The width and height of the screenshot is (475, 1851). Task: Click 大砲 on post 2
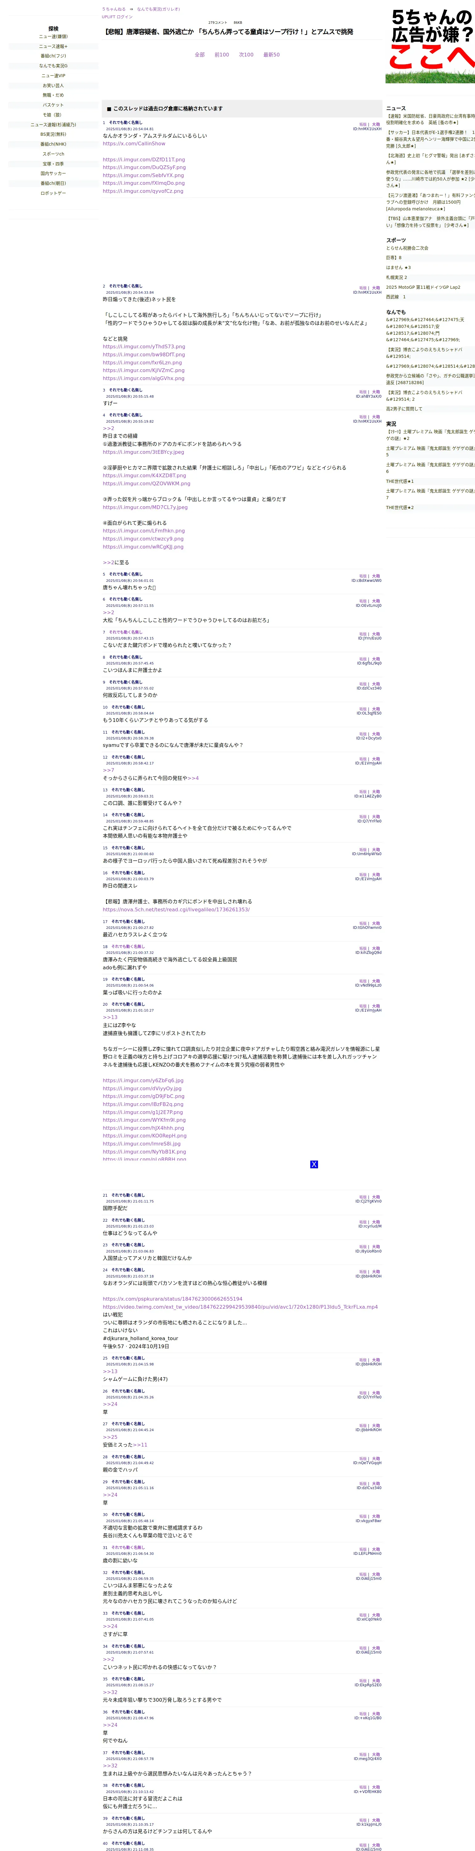pyautogui.click(x=376, y=288)
